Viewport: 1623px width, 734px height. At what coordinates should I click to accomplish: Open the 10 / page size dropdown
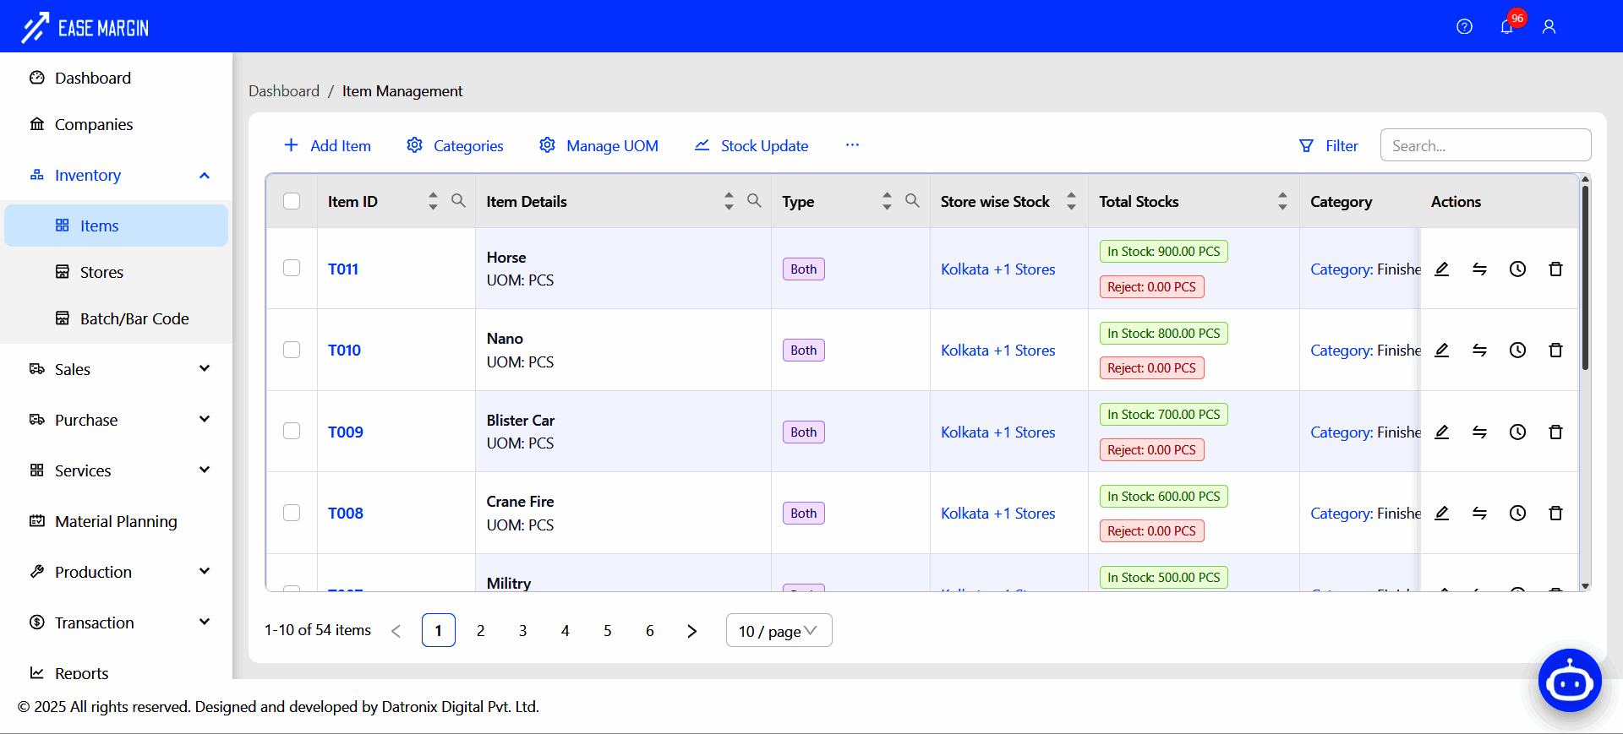779,631
